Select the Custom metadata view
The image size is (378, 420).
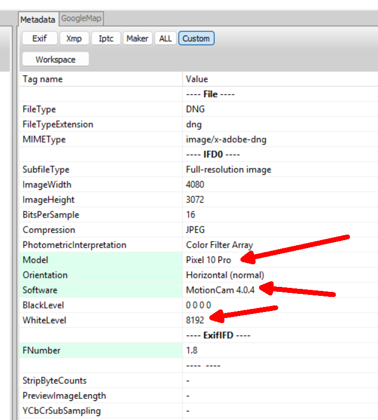pyautogui.click(x=196, y=39)
